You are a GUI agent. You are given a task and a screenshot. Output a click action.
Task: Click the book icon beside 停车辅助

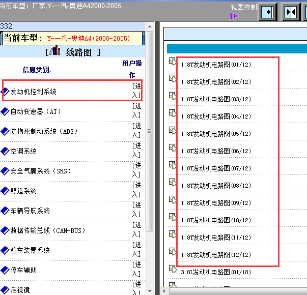pyautogui.click(x=5, y=270)
